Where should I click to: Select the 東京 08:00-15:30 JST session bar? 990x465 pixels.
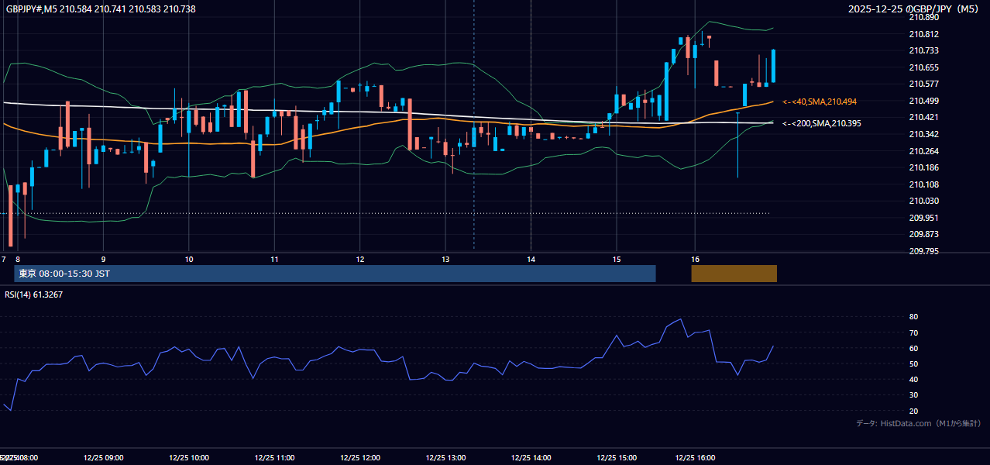(335, 274)
